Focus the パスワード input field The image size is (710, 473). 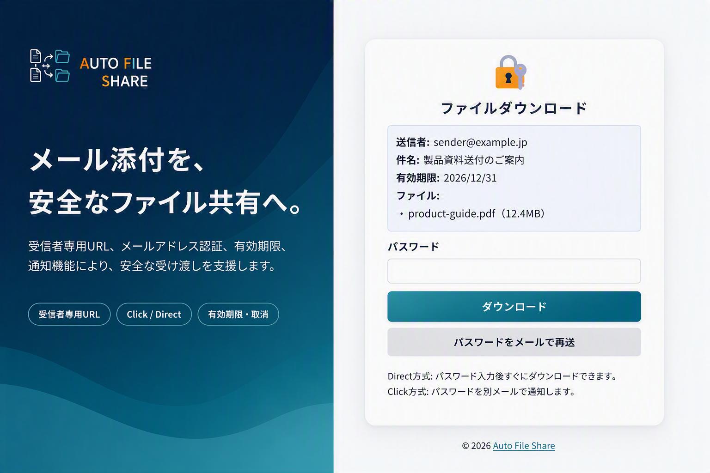514,271
